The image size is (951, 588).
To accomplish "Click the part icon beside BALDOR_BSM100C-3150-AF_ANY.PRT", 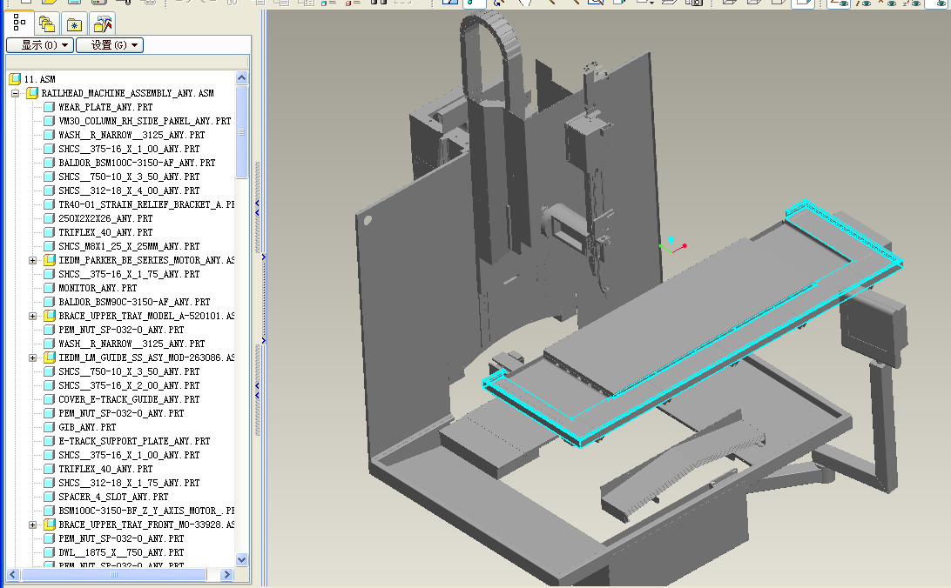I will click(50, 163).
